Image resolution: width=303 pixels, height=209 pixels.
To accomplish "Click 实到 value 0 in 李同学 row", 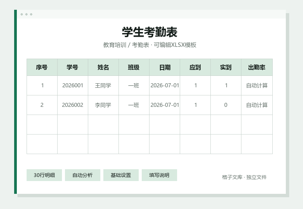I will point(226,105).
